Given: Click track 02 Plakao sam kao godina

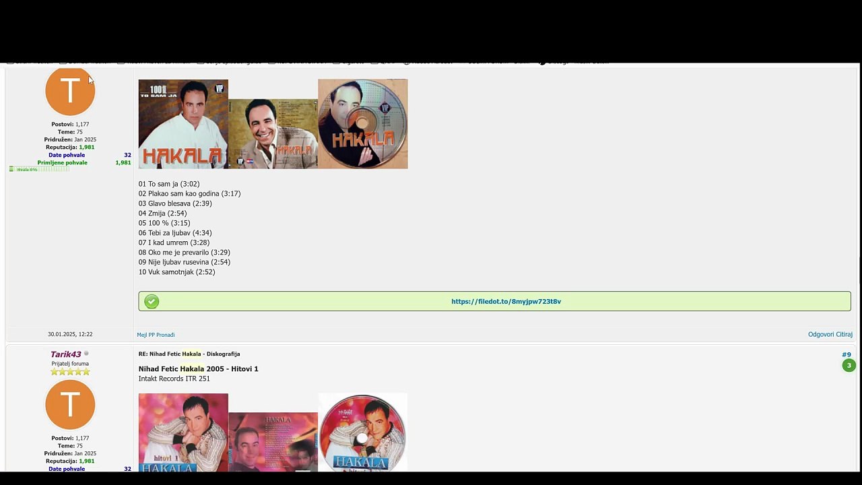Looking at the screenshot, I should tap(190, 193).
